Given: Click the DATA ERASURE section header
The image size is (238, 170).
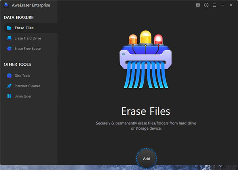Looking at the screenshot, I should pos(19,18).
